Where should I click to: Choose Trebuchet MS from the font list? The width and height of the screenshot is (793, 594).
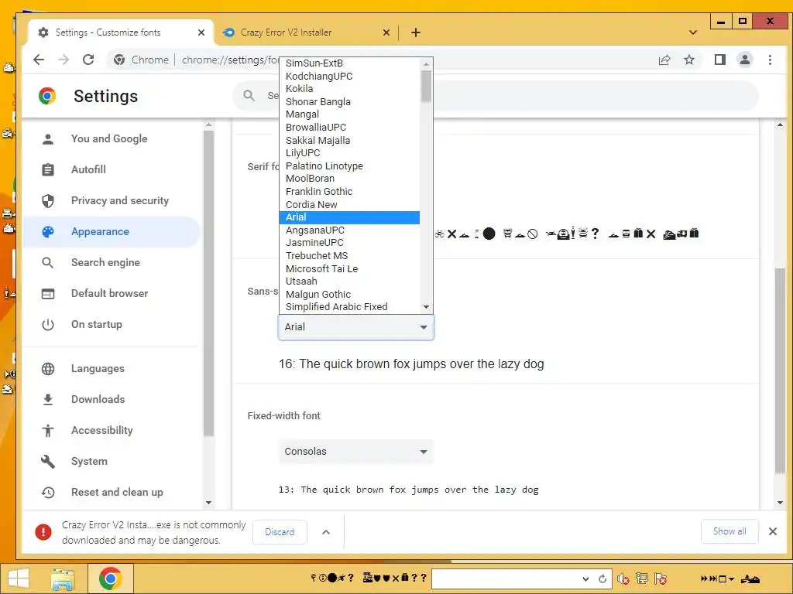349,255
